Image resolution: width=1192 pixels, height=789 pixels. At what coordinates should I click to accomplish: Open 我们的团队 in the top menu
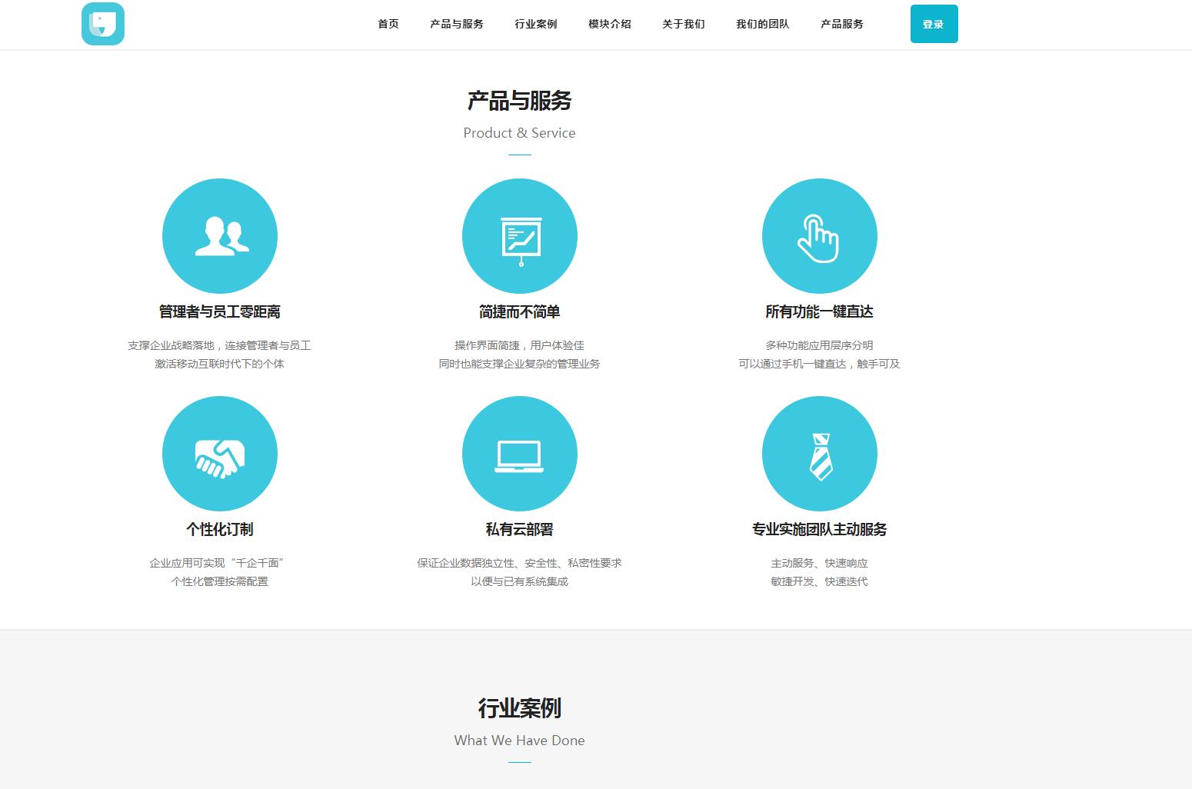(763, 24)
